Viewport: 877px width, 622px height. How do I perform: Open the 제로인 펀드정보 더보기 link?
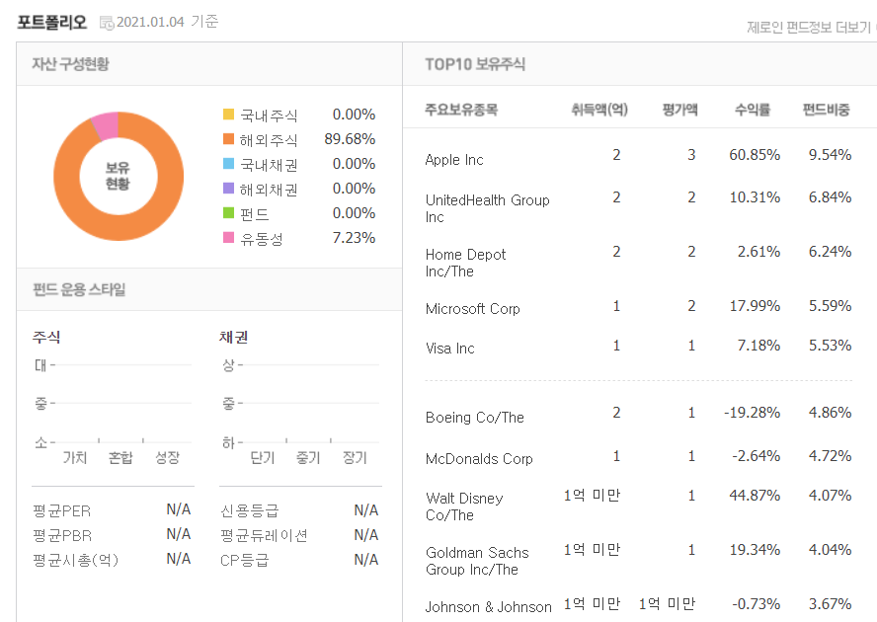pos(811,28)
